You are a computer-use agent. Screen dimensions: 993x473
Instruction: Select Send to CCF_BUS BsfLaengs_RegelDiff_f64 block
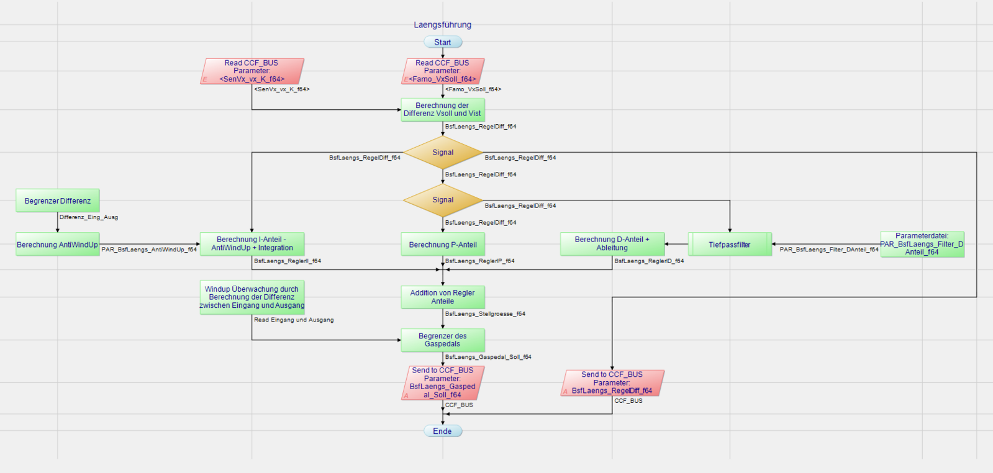tap(612, 383)
